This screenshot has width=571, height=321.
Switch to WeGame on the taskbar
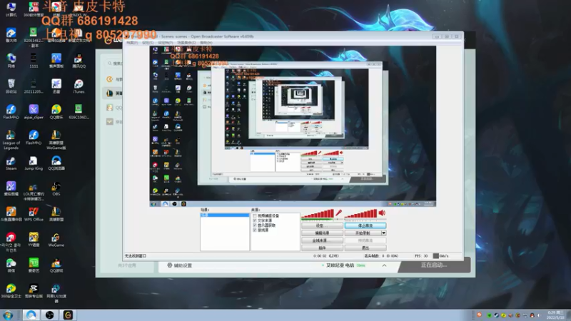68,315
